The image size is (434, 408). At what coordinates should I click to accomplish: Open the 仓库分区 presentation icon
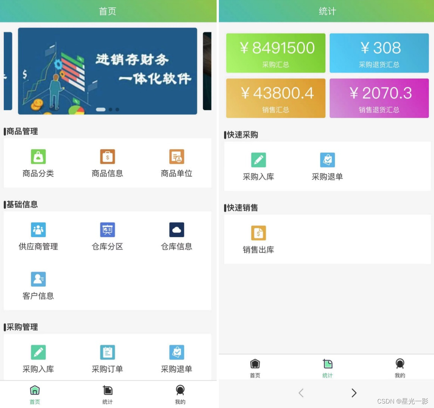click(108, 230)
